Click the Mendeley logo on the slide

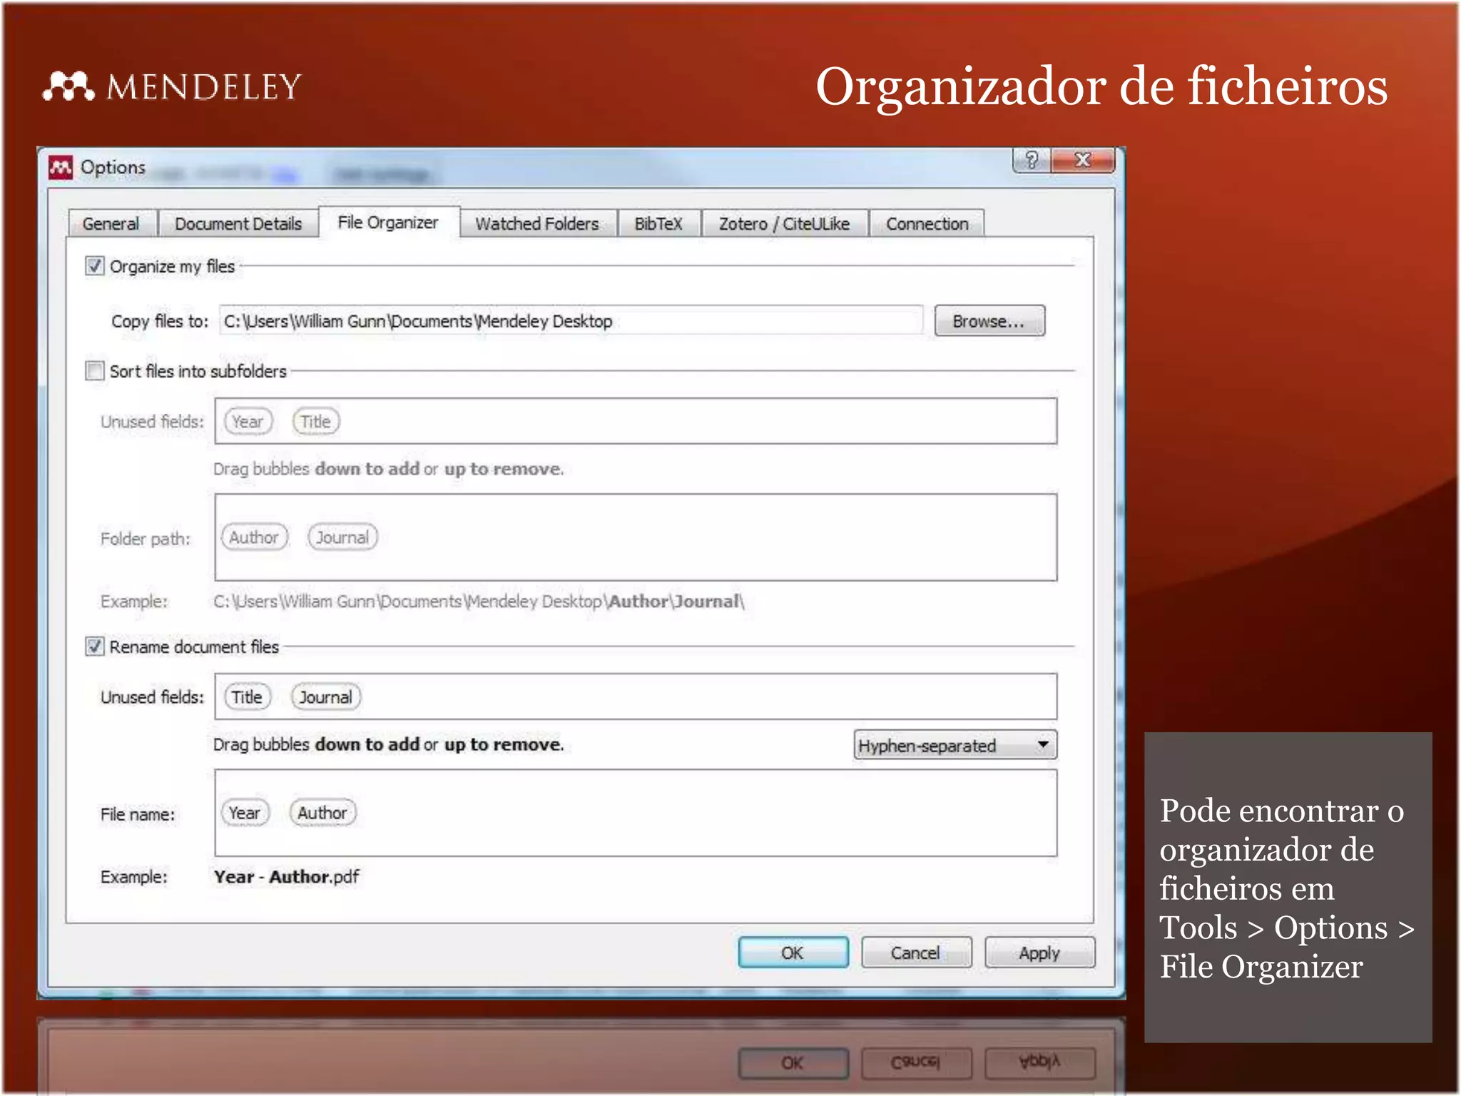172,86
